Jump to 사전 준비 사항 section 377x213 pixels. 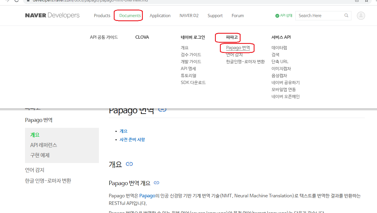coord(132,139)
